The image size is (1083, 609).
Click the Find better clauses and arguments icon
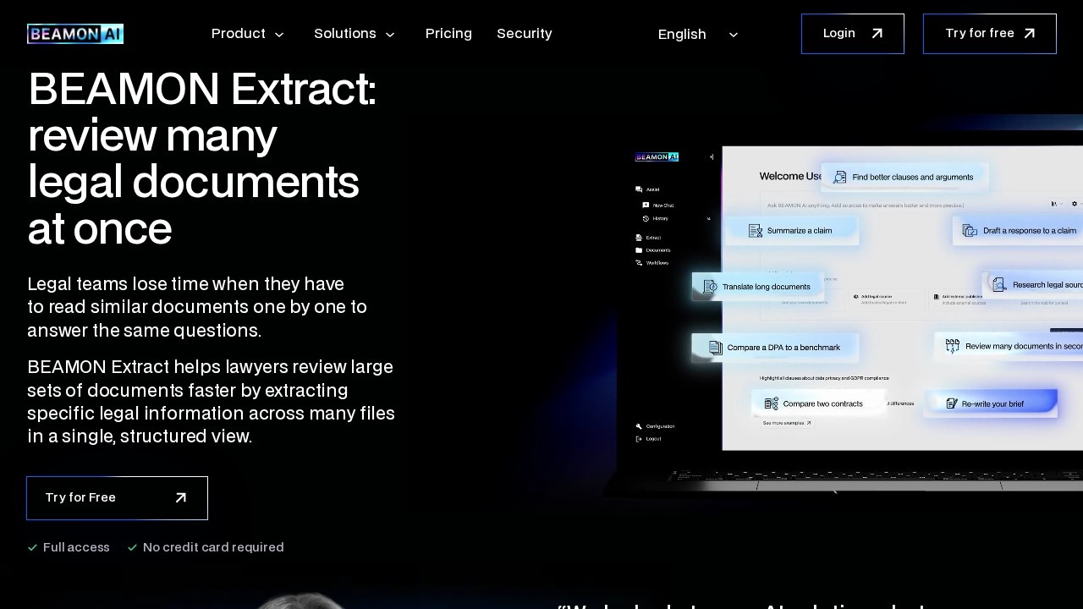pos(839,178)
